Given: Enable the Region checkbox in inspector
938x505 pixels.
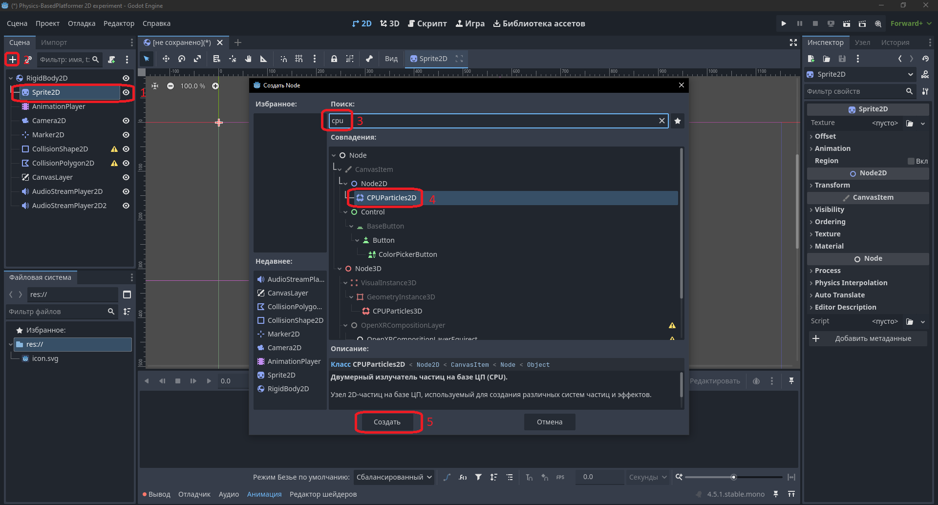Looking at the screenshot, I should point(911,161).
